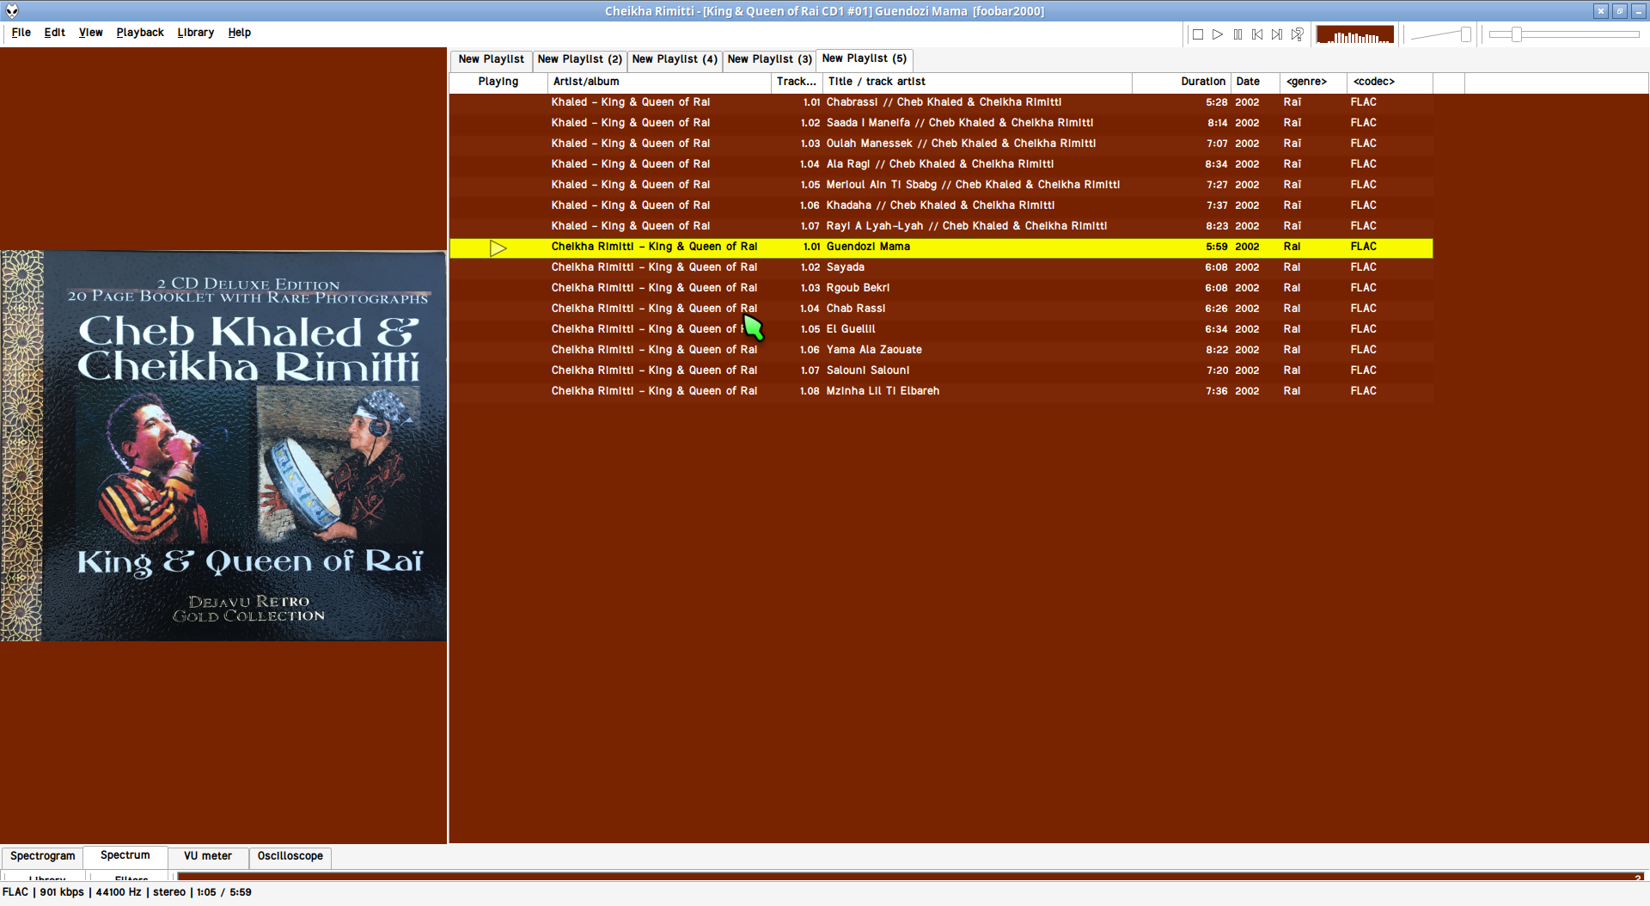Click the seek bar in the toolbar
The height and width of the screenshot is (906, 1650).
(x=1564, y=34)
